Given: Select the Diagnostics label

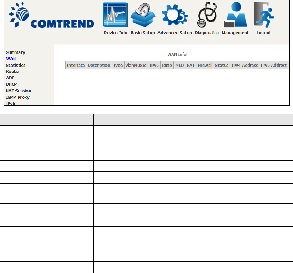Looking at the screenshot, I should tap(207, 33).
